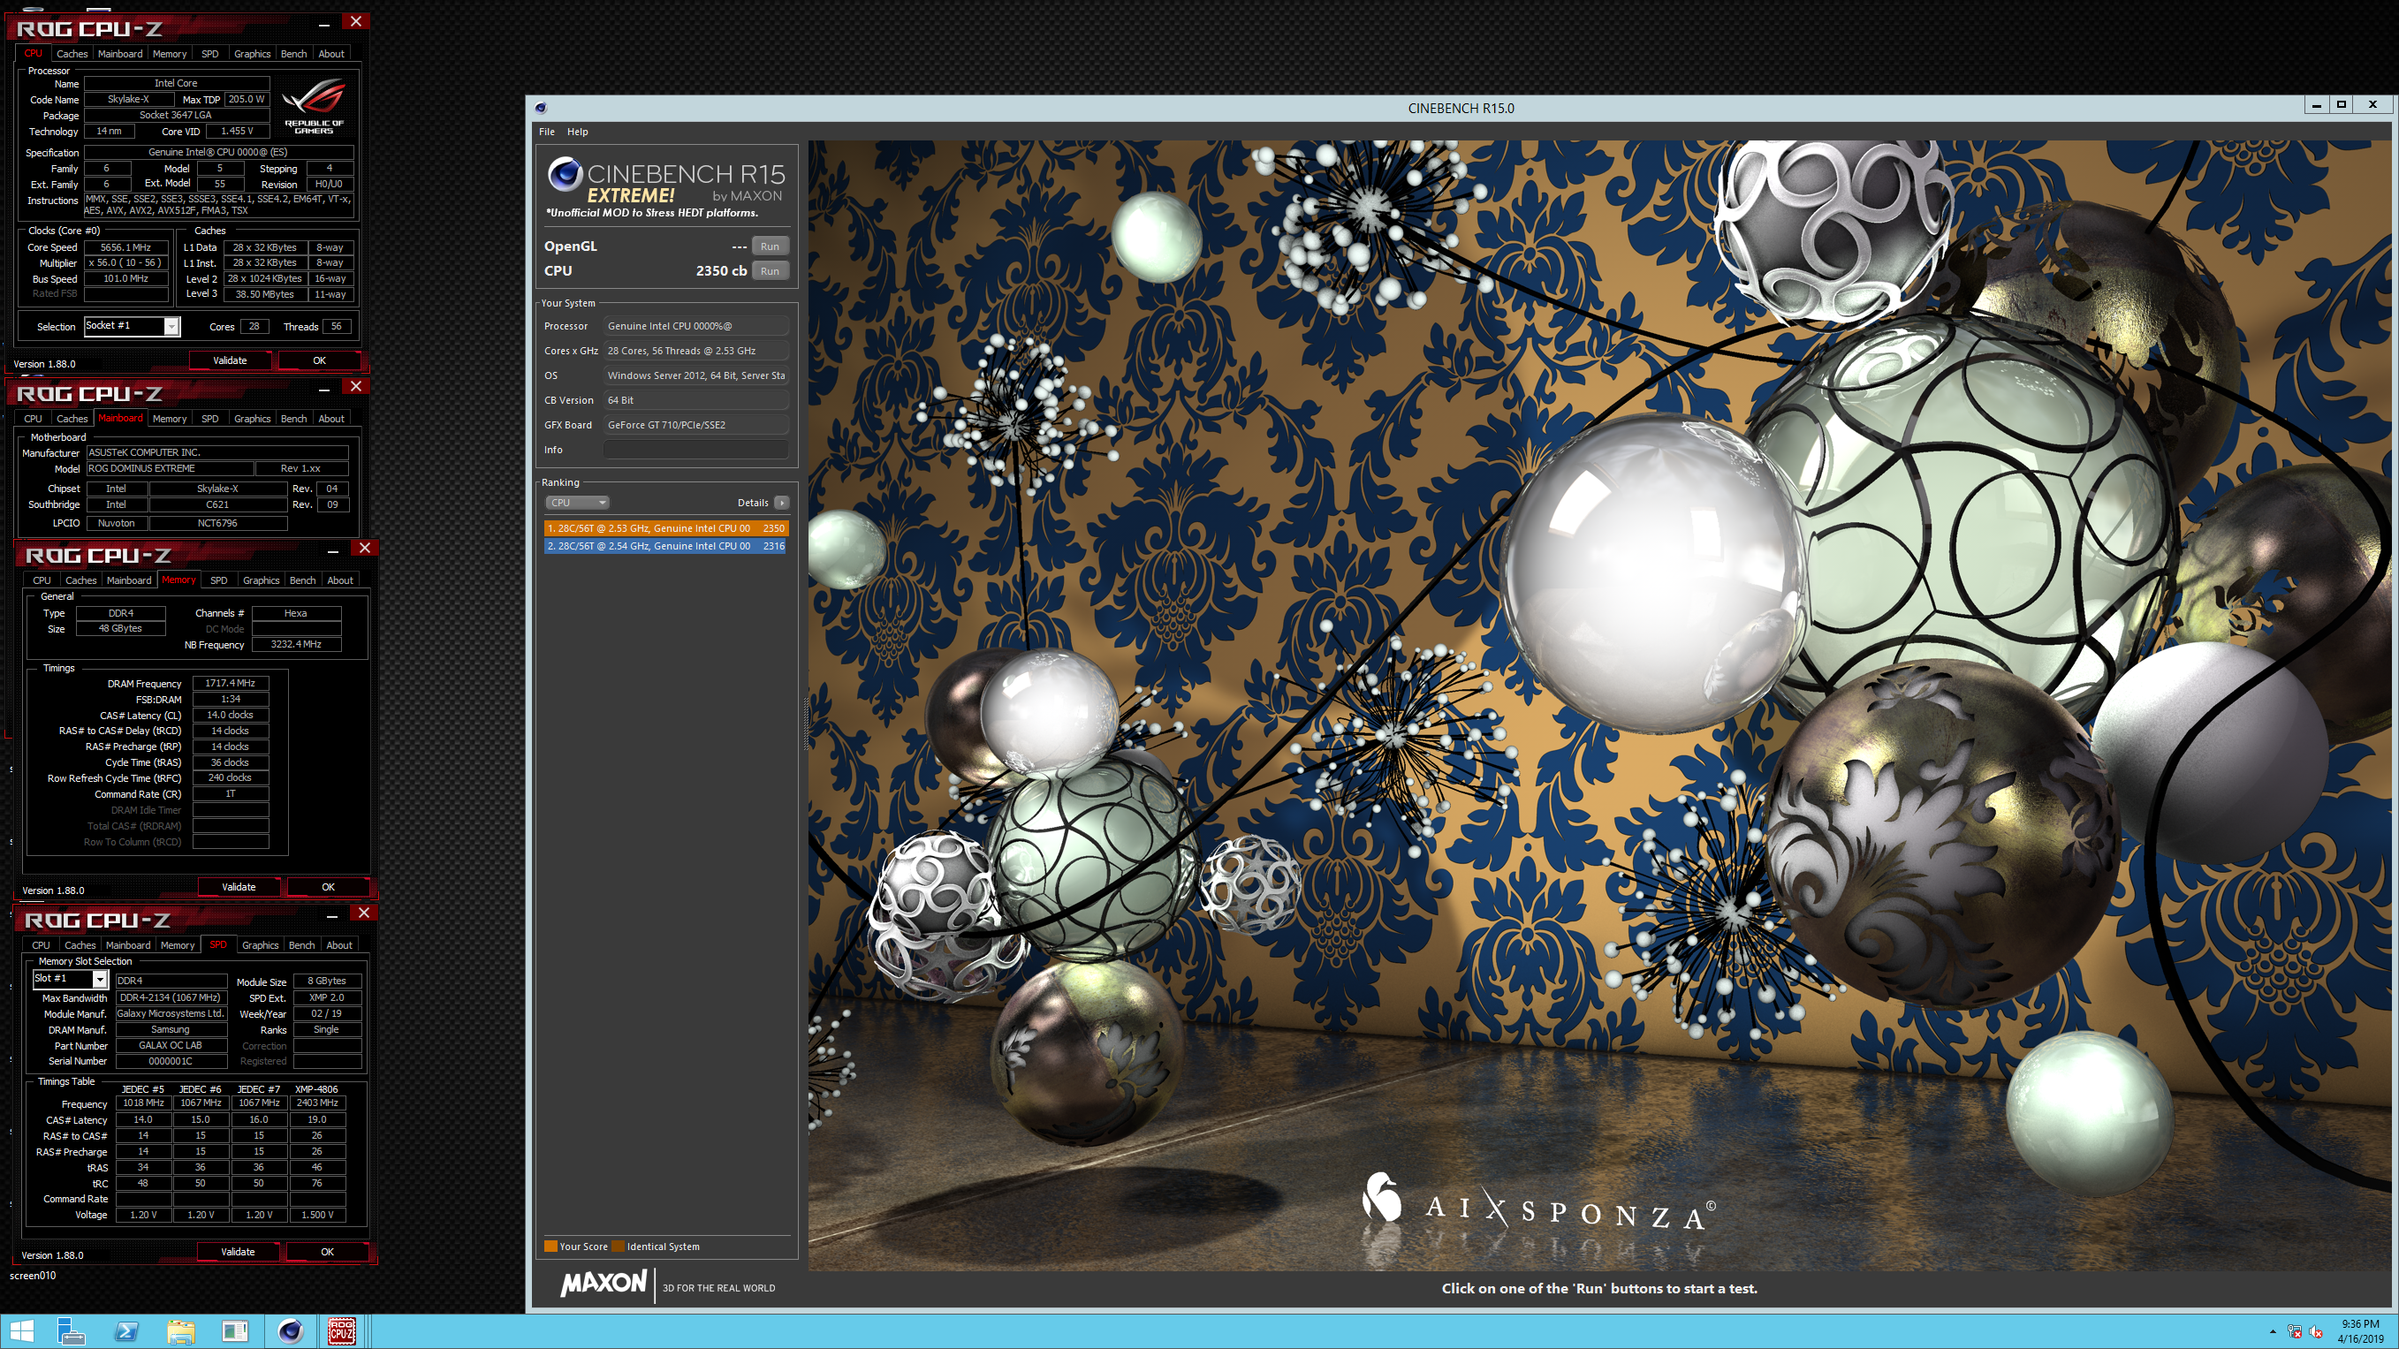Screen dimensions: 2399x1349
Task: Click the muted speaker tray icon
Action: 2316,1331
